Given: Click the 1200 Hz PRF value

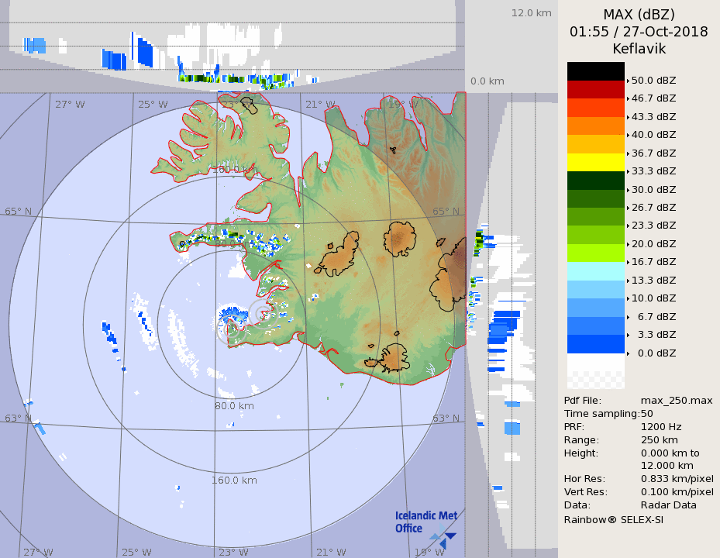Looking at the screenshot, I should 661,427.
